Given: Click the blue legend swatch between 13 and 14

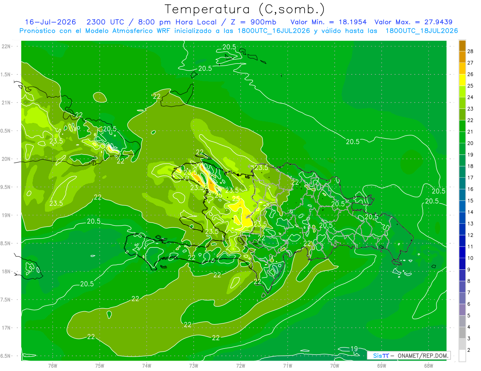Looking at the screenshot, I should coord(462,218).
